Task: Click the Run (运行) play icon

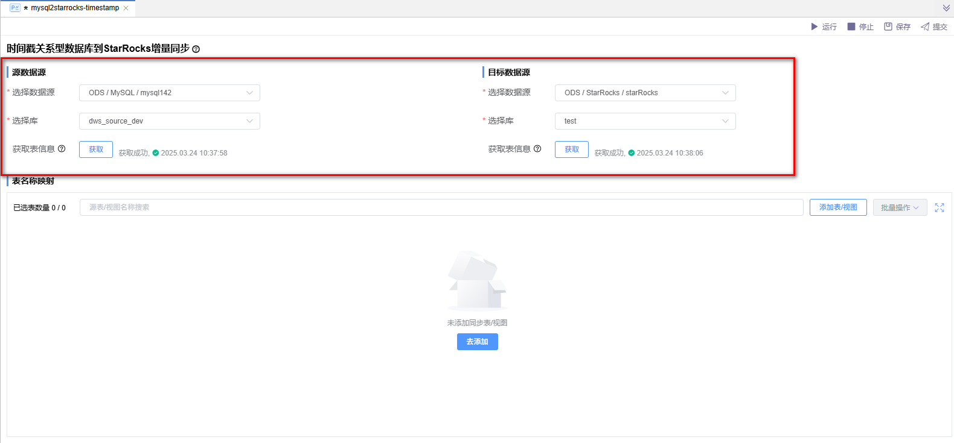Action: (814, 27)
